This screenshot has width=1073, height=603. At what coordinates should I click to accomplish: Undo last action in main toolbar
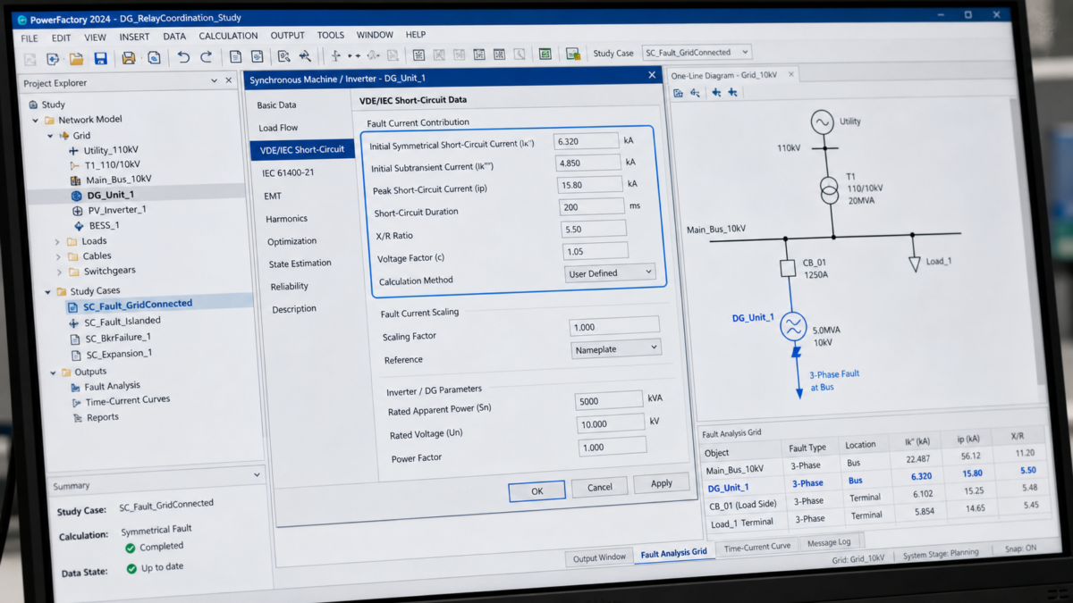pyautogui.click(x=183, y=57)
